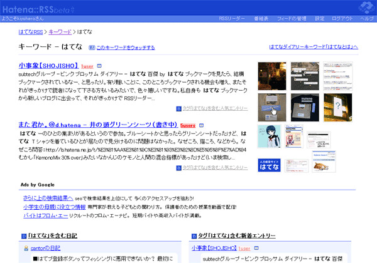Open the ad link さらに上の検索結果へ
This screenshot has height=263, width=377.
48,198
